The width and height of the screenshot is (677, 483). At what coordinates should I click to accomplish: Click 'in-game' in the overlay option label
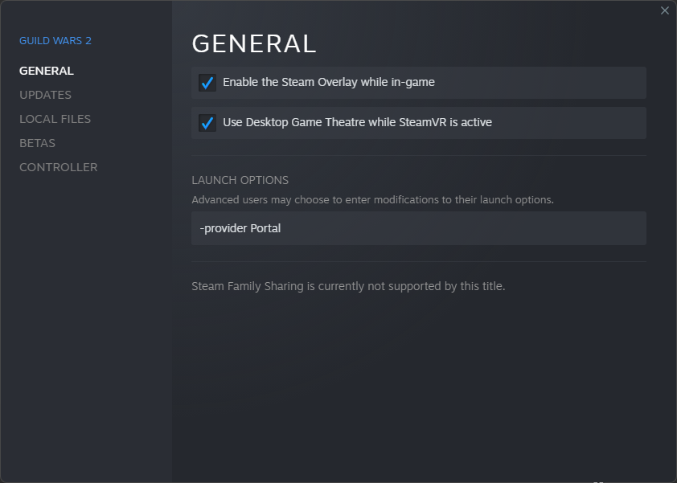[412, 82]
